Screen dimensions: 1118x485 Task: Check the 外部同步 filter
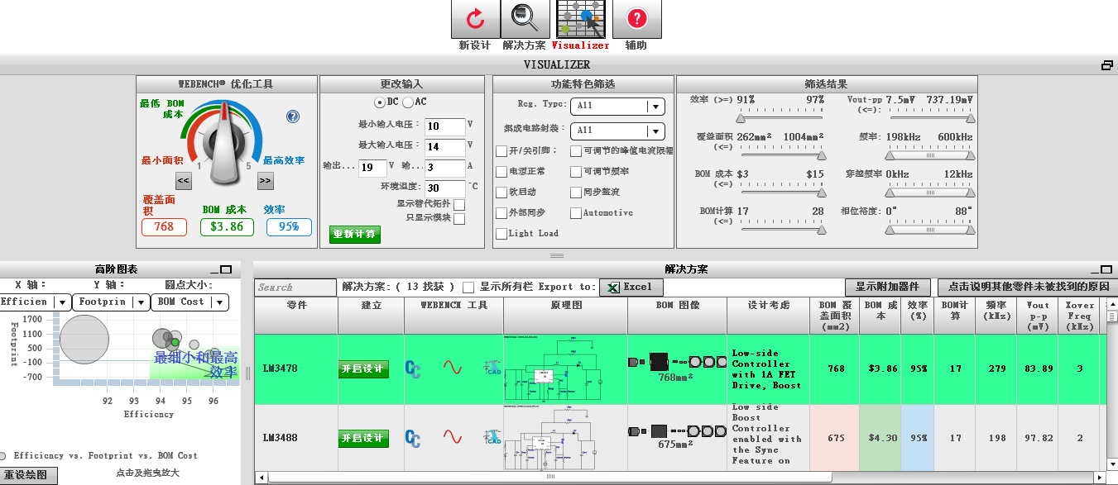pos(501,213)
